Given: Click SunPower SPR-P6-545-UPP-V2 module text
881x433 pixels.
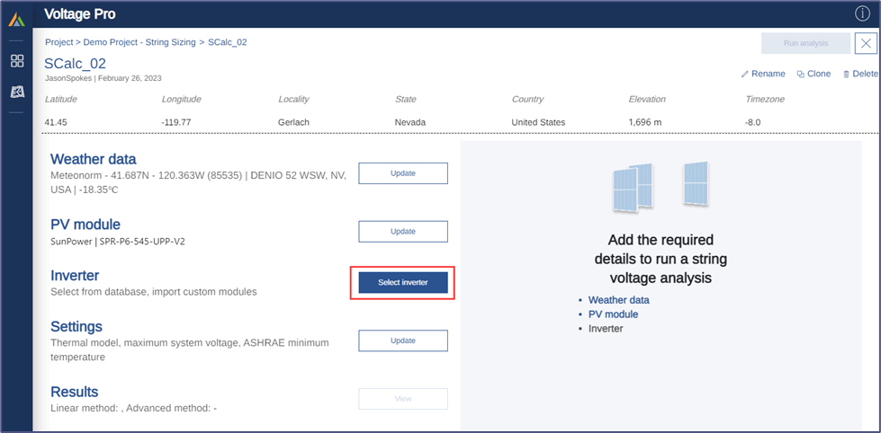Looking at the screenshot, I should [118, 242].
